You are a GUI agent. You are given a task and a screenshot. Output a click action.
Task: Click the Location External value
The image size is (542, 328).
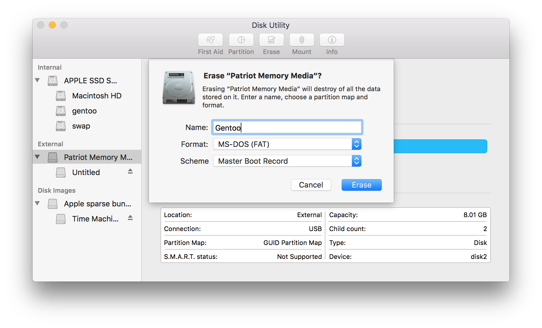pyautogui.click(x=309, y=215)
